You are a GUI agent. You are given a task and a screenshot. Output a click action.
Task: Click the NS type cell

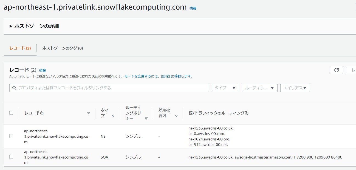point(103,136)
